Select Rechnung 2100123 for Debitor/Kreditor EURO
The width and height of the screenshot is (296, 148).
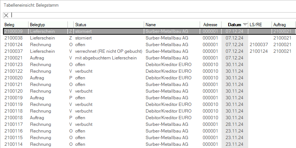(x=150, y=65)
